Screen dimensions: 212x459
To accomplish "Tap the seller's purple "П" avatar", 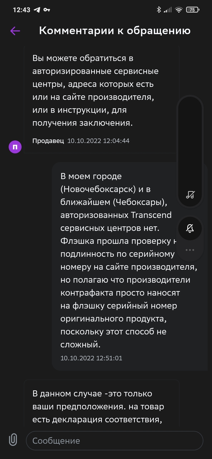I will click(15, 147).
